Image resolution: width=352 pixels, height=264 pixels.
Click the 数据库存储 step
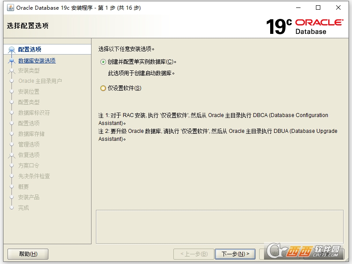point(31,134)
